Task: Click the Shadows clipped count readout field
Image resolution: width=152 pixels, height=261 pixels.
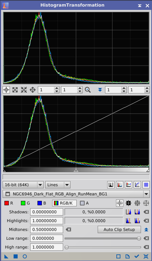Action: coord(94,212)
